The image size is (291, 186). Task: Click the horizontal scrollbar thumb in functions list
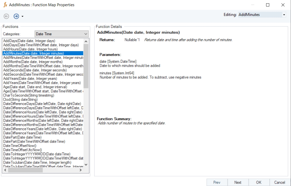coord(25,170)
